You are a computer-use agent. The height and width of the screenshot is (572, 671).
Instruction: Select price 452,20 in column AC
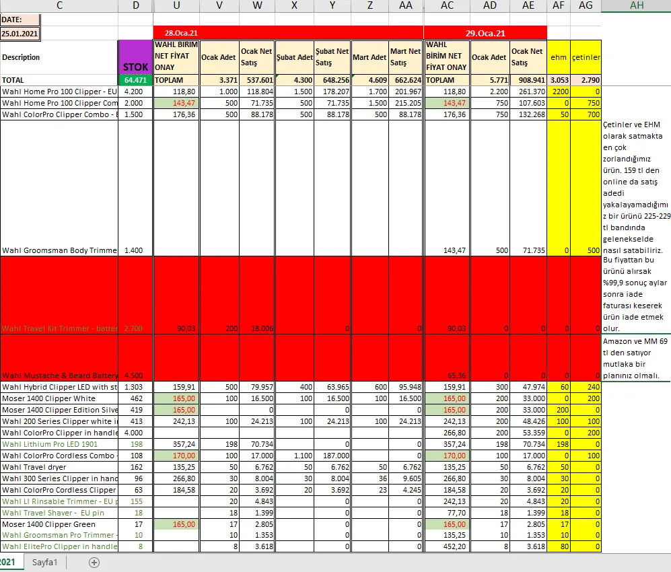447,546
